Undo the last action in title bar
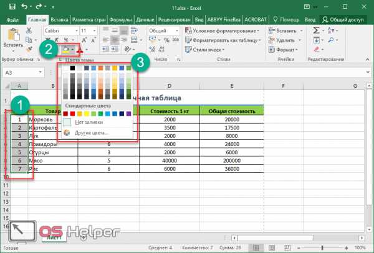This screenshot has height=253, width=374. (24, 7)
